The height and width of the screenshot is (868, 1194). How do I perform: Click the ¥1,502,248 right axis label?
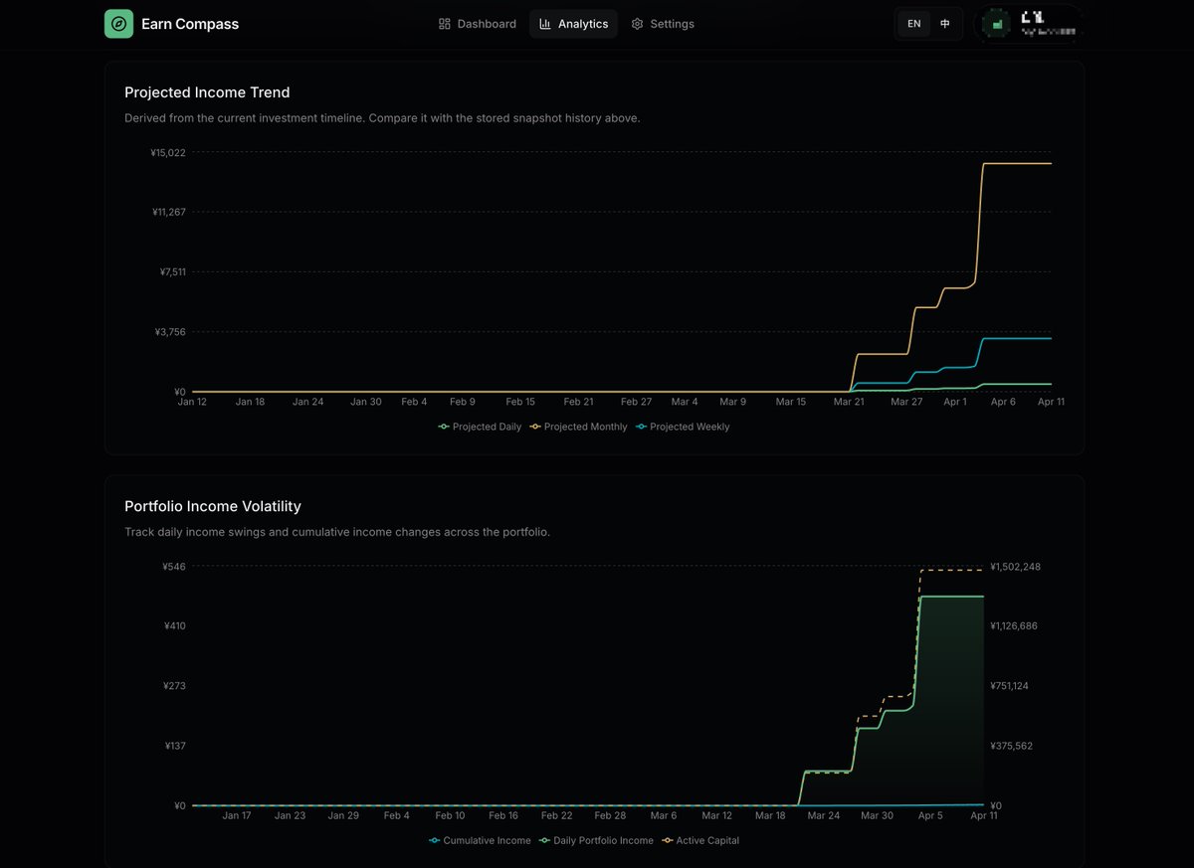tap(1016, 567)
